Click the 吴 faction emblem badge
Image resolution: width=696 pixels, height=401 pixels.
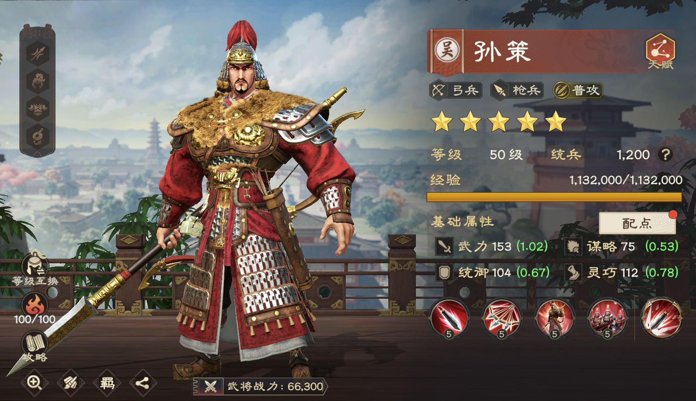447,50
